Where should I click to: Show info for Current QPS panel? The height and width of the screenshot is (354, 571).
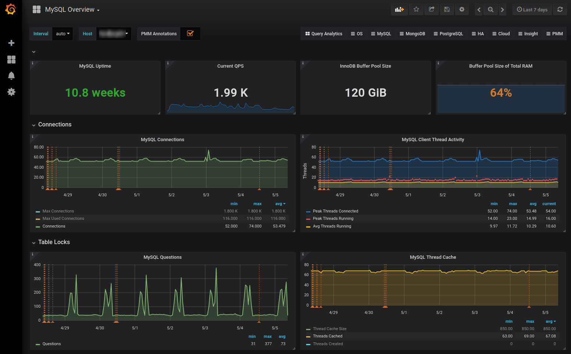point(168,63)
